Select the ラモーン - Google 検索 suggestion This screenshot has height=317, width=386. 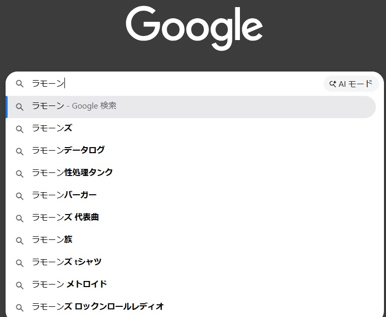coord(74,107)
